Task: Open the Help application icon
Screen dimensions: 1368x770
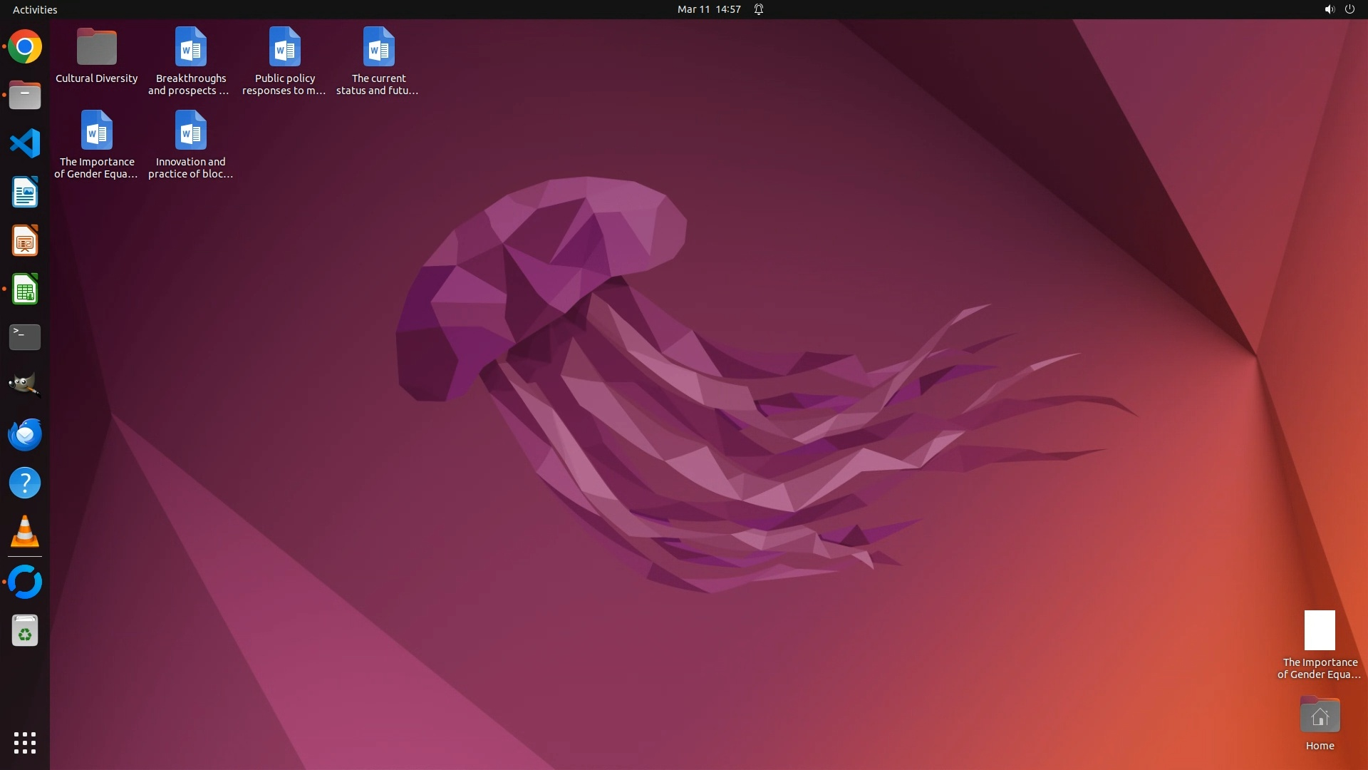Action: point(25,483)
